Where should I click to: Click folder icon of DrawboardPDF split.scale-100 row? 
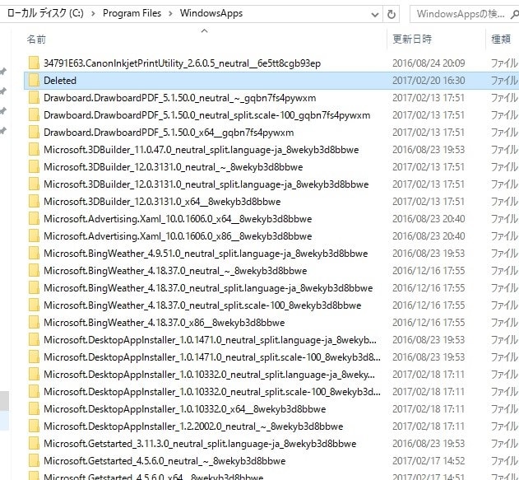coord(34,115)
